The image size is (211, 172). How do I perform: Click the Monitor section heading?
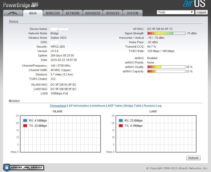(14, 101)
